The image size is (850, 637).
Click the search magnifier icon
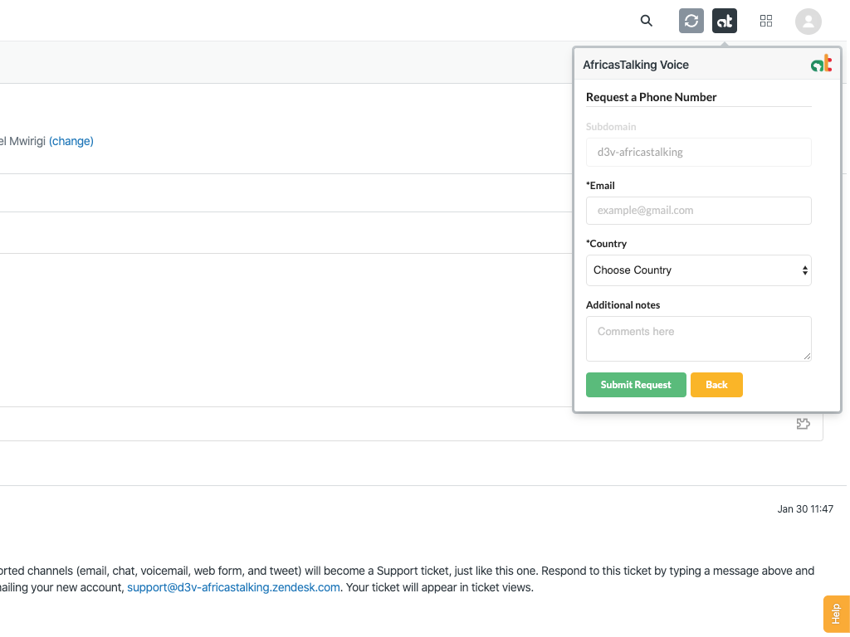647,21
